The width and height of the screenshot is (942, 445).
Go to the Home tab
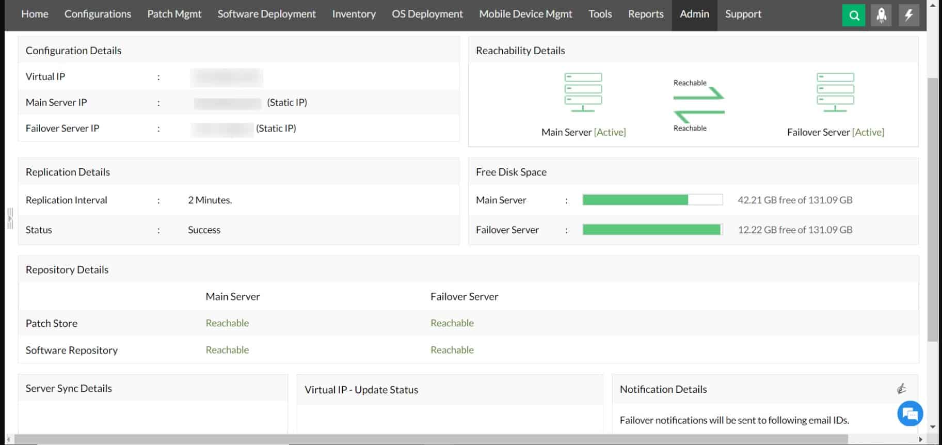[35, 14]
